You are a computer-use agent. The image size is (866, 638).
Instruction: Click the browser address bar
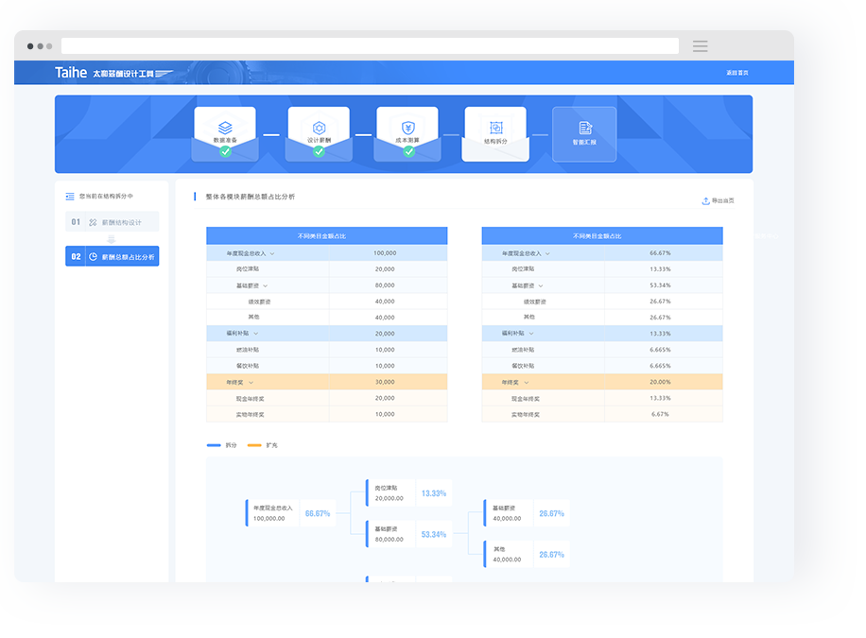point(370,46)
